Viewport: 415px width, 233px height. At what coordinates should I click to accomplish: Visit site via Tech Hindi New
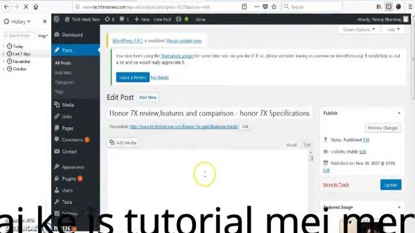(82, 19)
